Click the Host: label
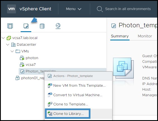The width and height of the screenshot is (158, 121). click(147, 89)
